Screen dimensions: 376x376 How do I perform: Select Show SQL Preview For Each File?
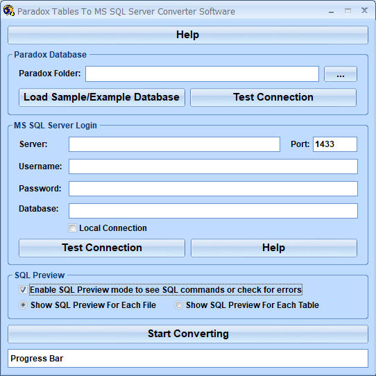[23, 305]
